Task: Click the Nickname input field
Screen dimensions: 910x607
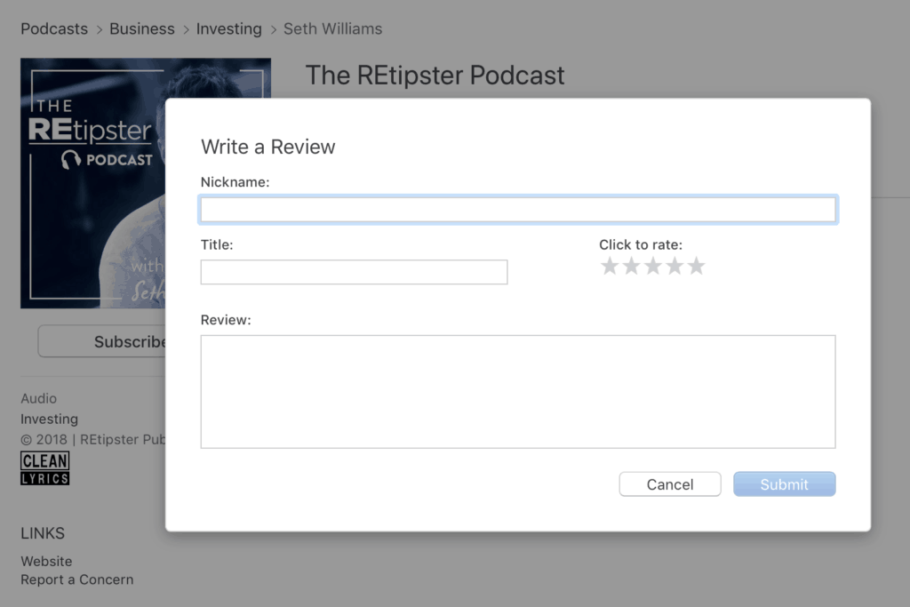Action: pyautogui.click(x=518, y=210)
